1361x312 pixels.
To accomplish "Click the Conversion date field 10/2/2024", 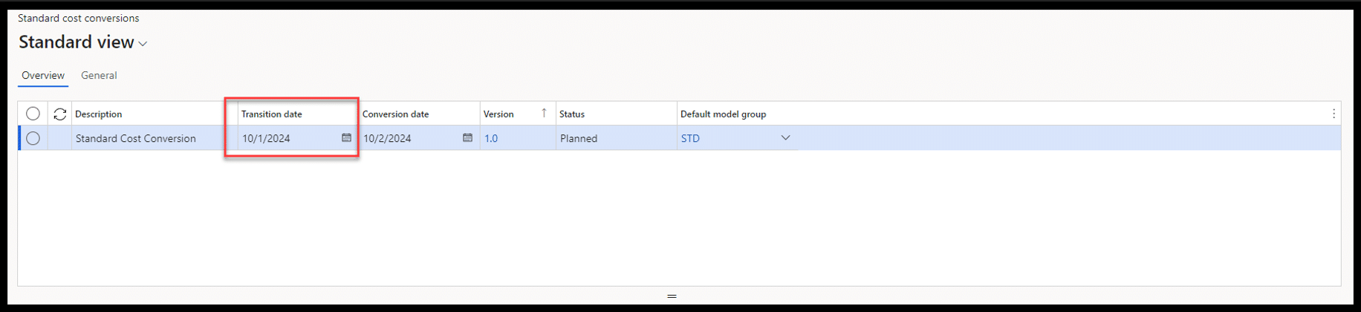I will 407,138.
